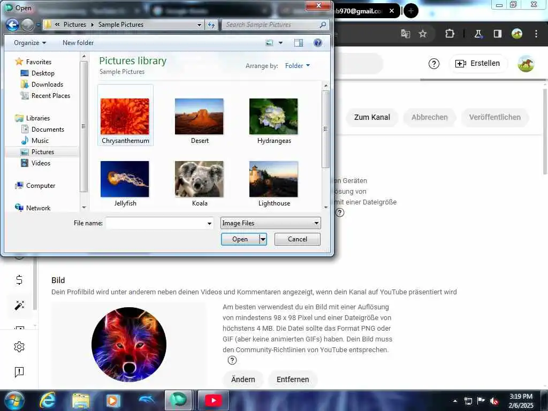
Task: Click the Zum Kanal button
Action: pyautogui.click(x=372, y=117)
